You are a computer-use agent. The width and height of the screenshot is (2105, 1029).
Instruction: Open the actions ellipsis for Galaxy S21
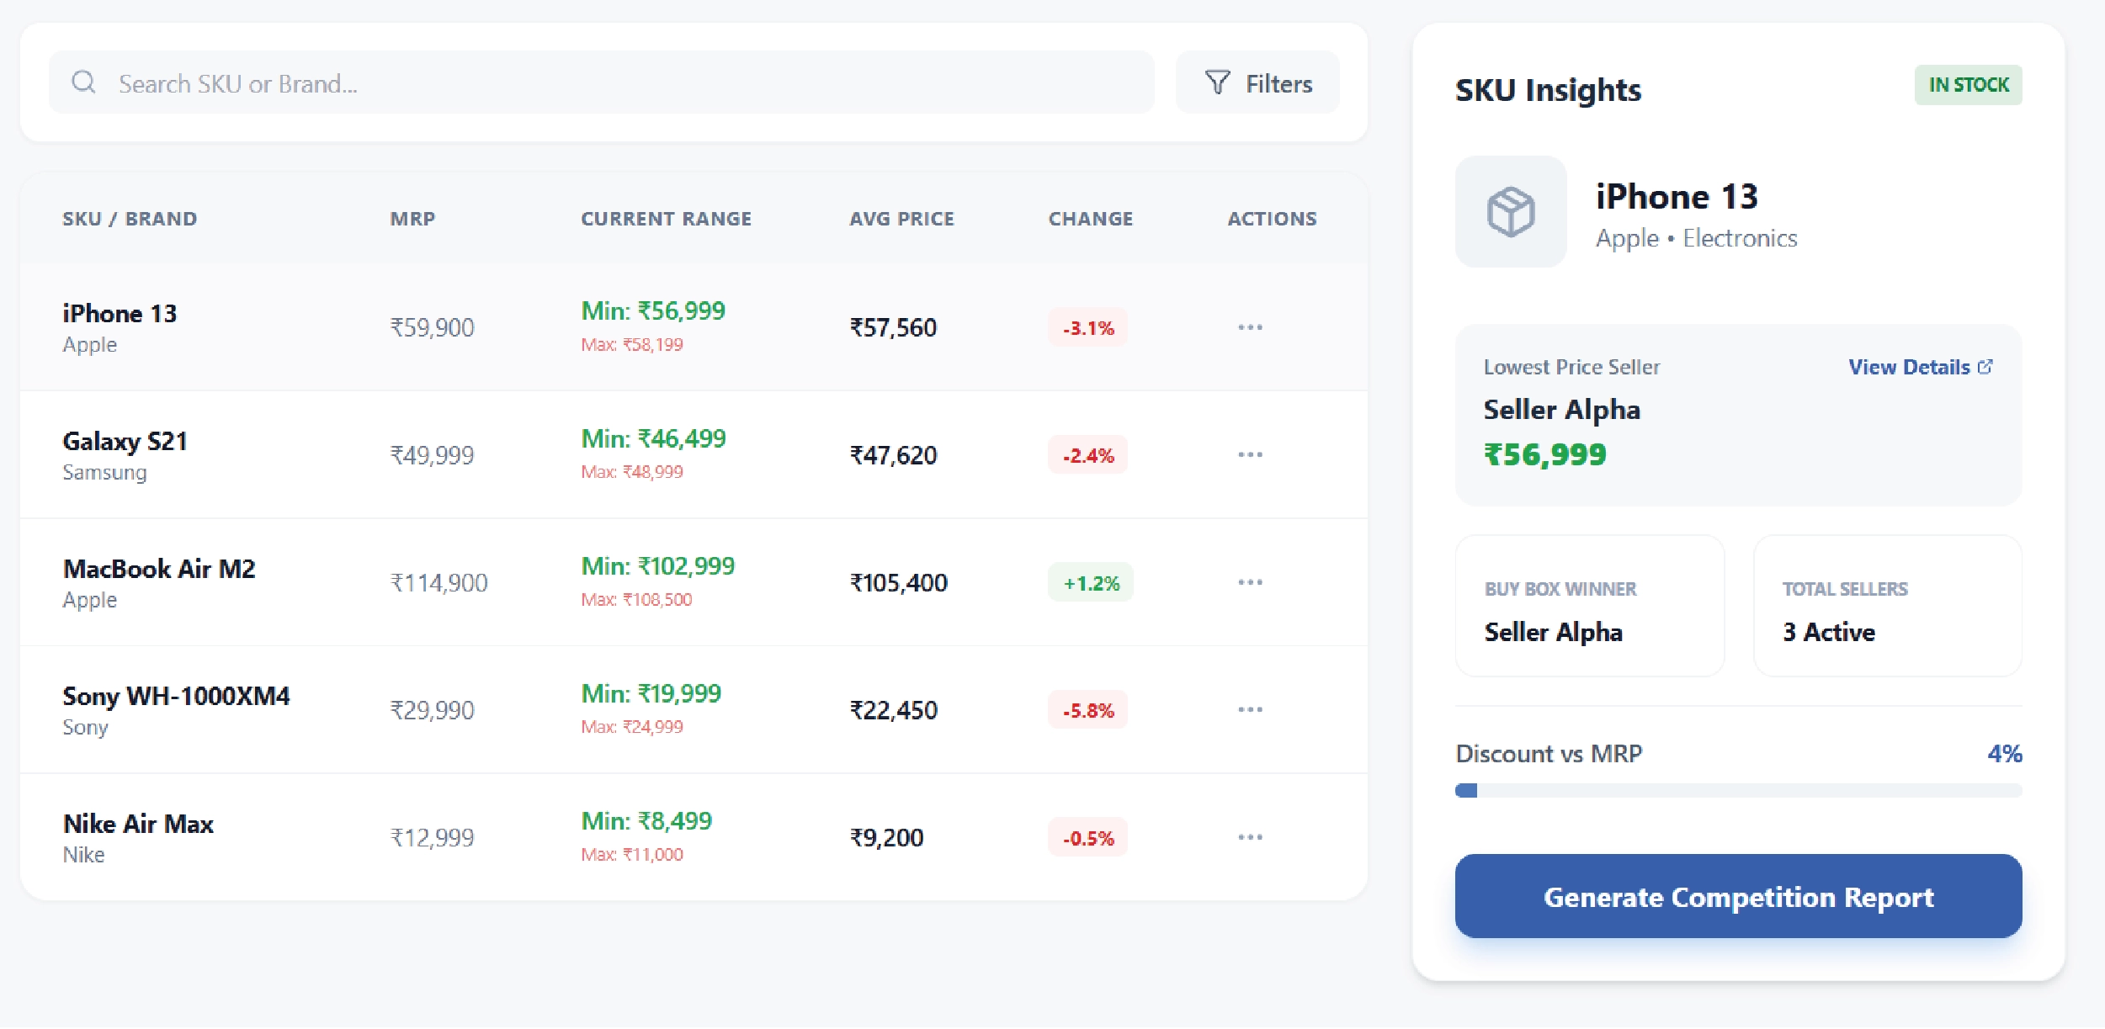1252,455
